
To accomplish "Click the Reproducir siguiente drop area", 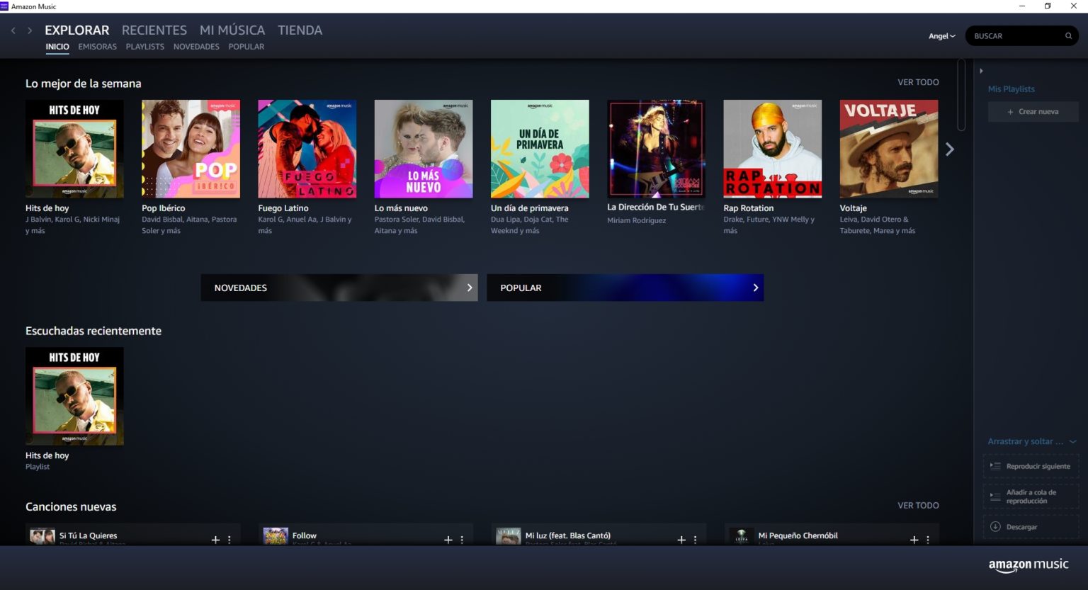I will [1031, 466].
